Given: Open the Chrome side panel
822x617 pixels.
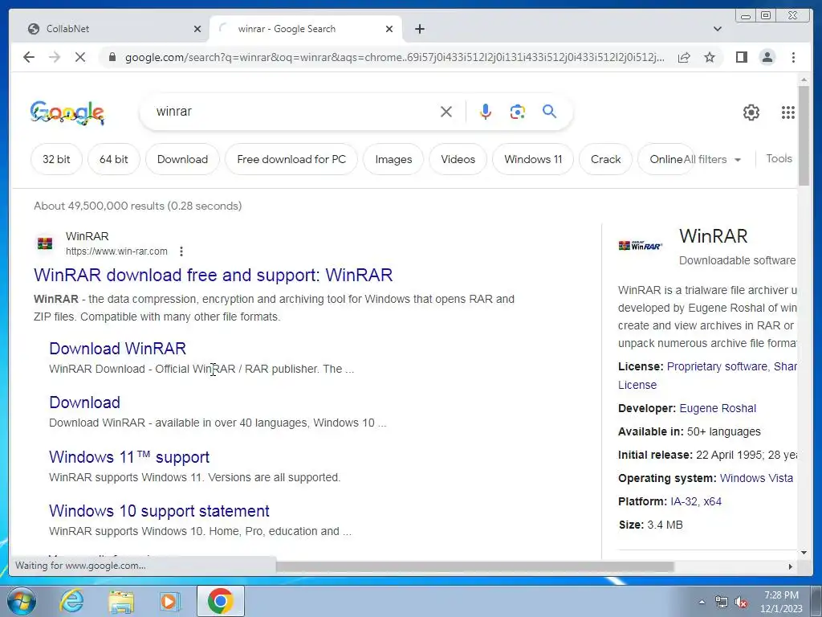Looking at the screenshot, I should click(x=741, y=57).
